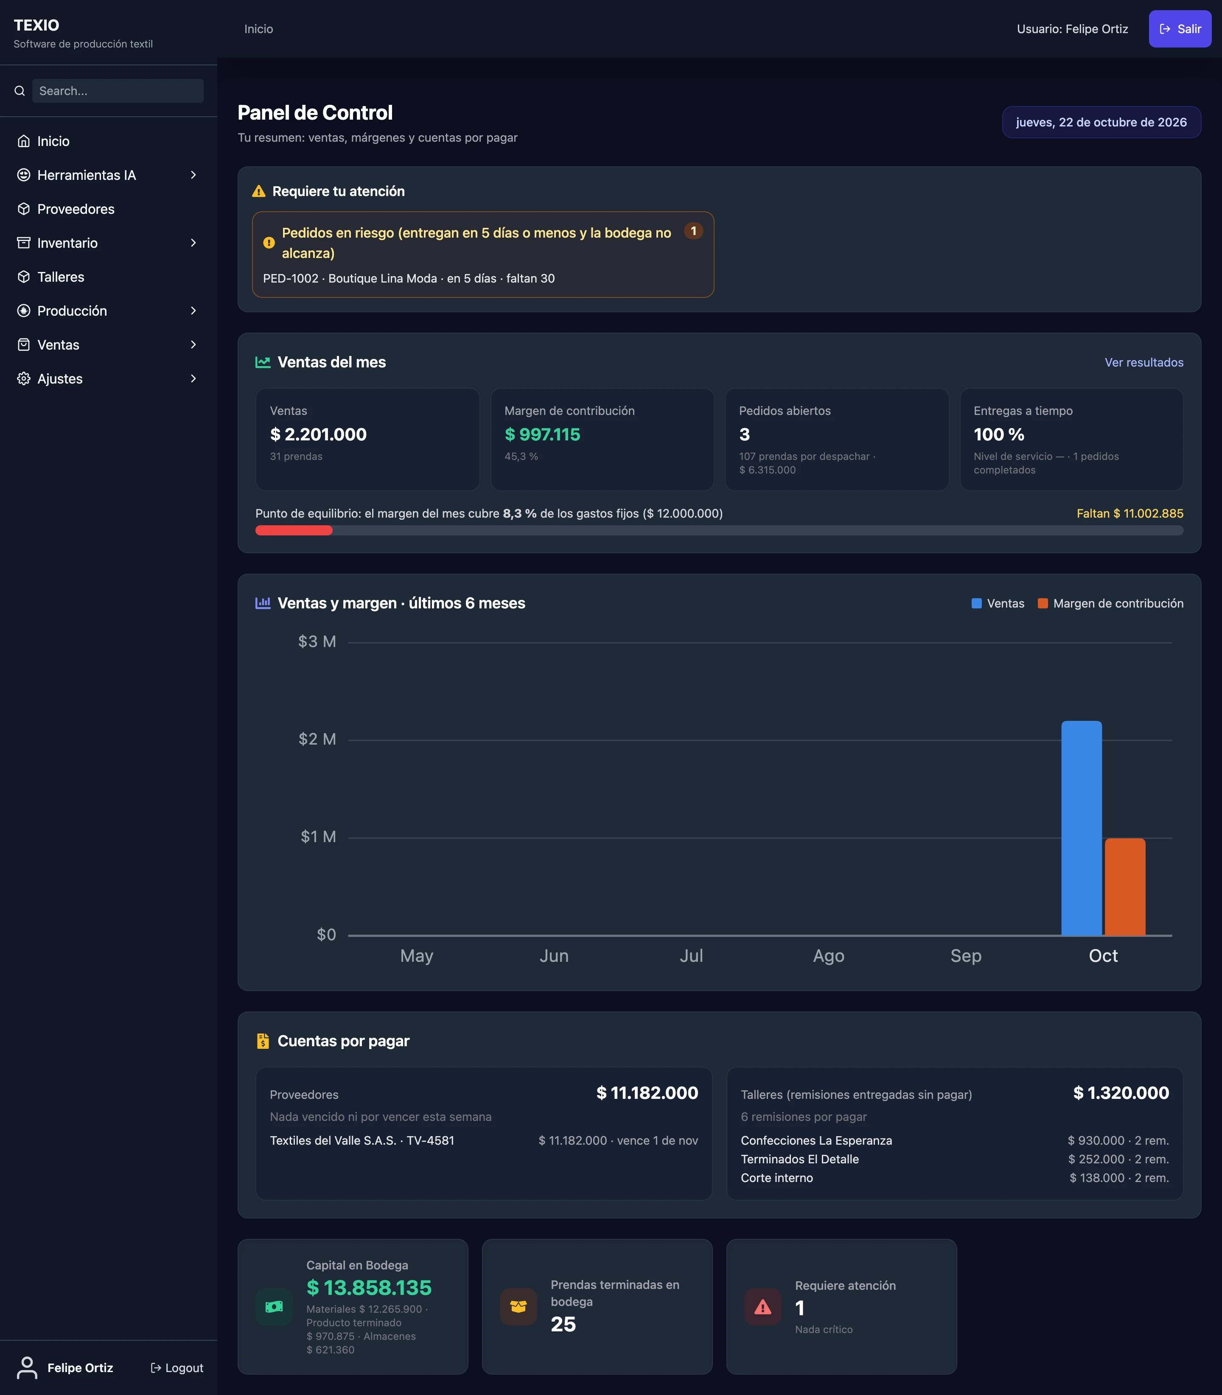This screenshot has width=1222, height=1395.
Task: Click the Inicio home icon
Action: coord(24,141)
